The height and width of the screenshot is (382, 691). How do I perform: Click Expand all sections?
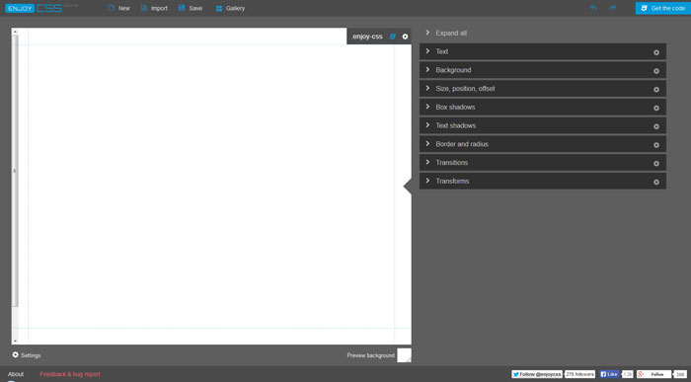446,33
